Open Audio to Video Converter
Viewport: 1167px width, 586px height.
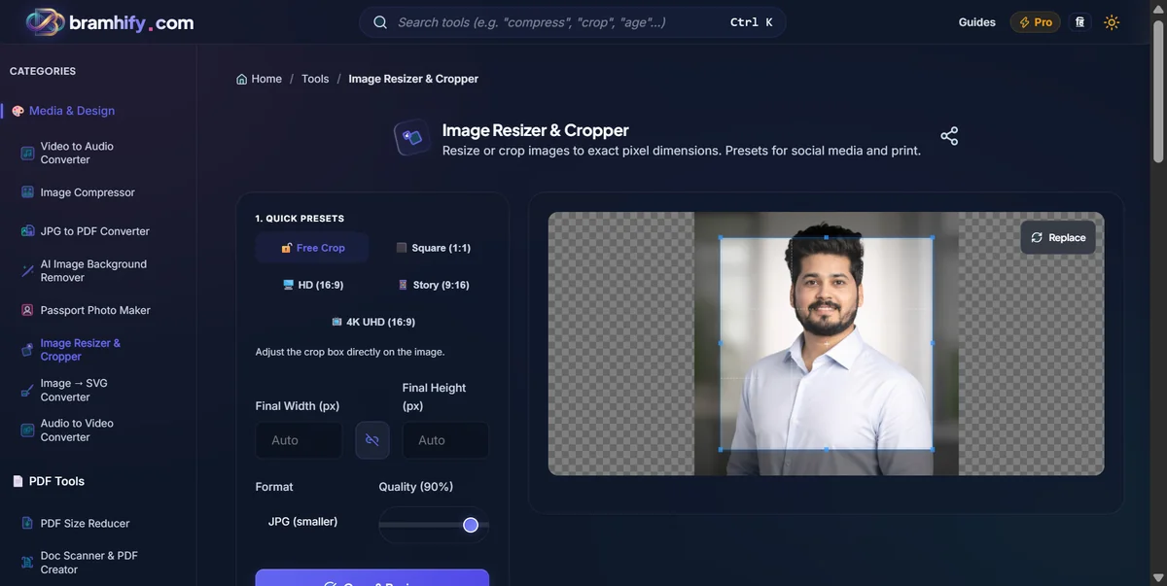[77, 431]
